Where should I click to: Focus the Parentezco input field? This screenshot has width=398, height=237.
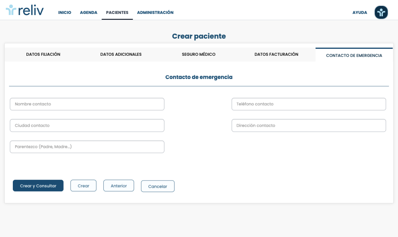(x=87, y=147)
